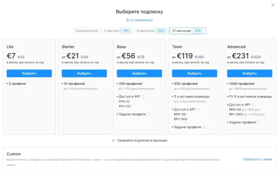Open help icon beside Advanced API access

click(252, 105)
